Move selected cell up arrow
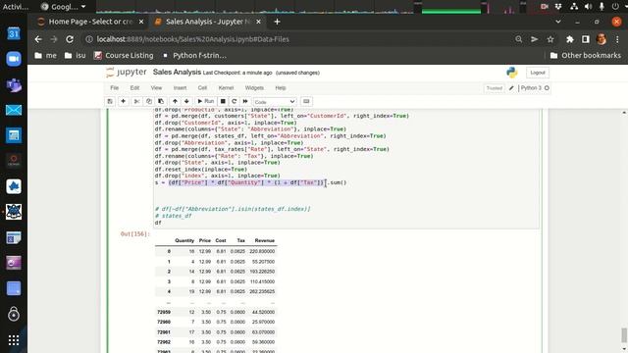This screenshot has height=353, width=628. pyautogui.click(x=175, y=101)
